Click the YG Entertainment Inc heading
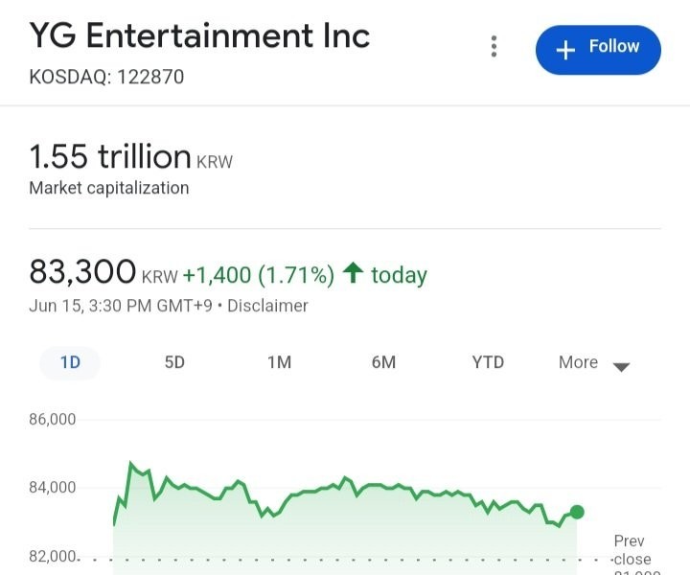 click(199, 35)
